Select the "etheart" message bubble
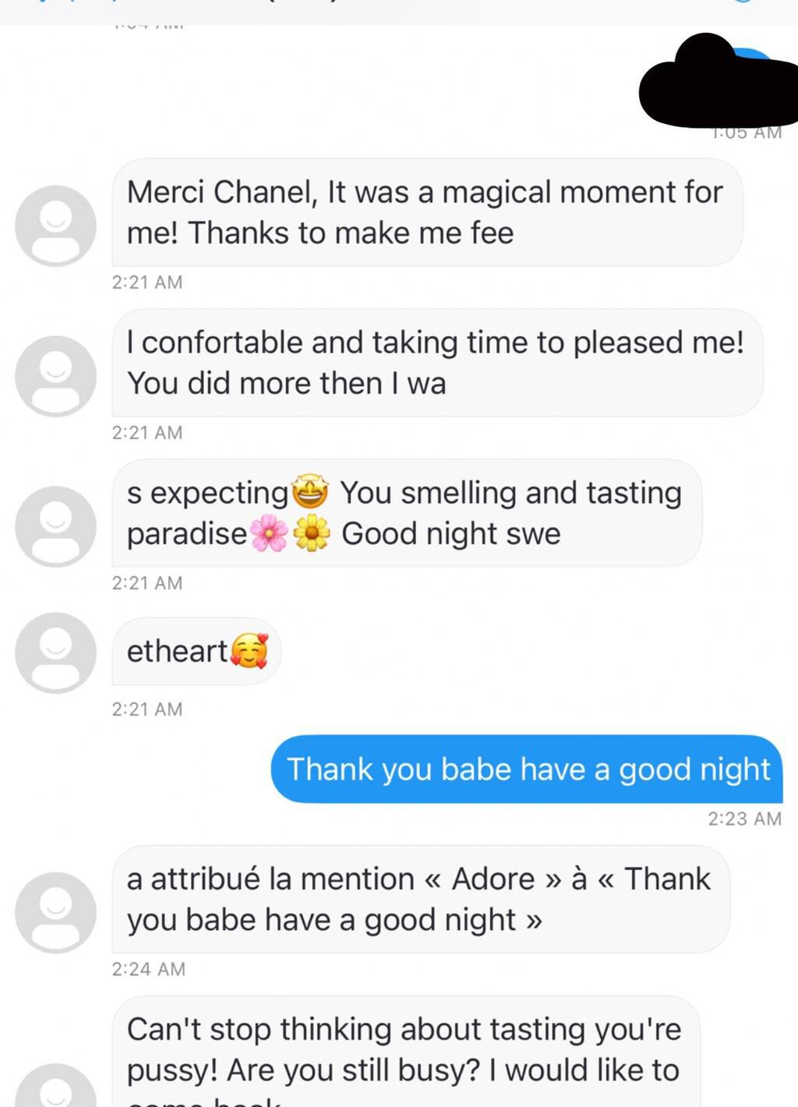Viewport: 798px width, 1107px height. coord(196,651)
